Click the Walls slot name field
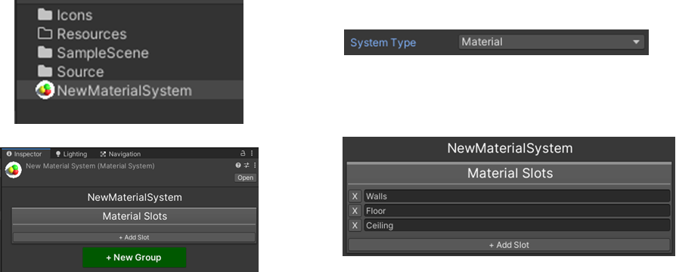 (x=517, y=196)
